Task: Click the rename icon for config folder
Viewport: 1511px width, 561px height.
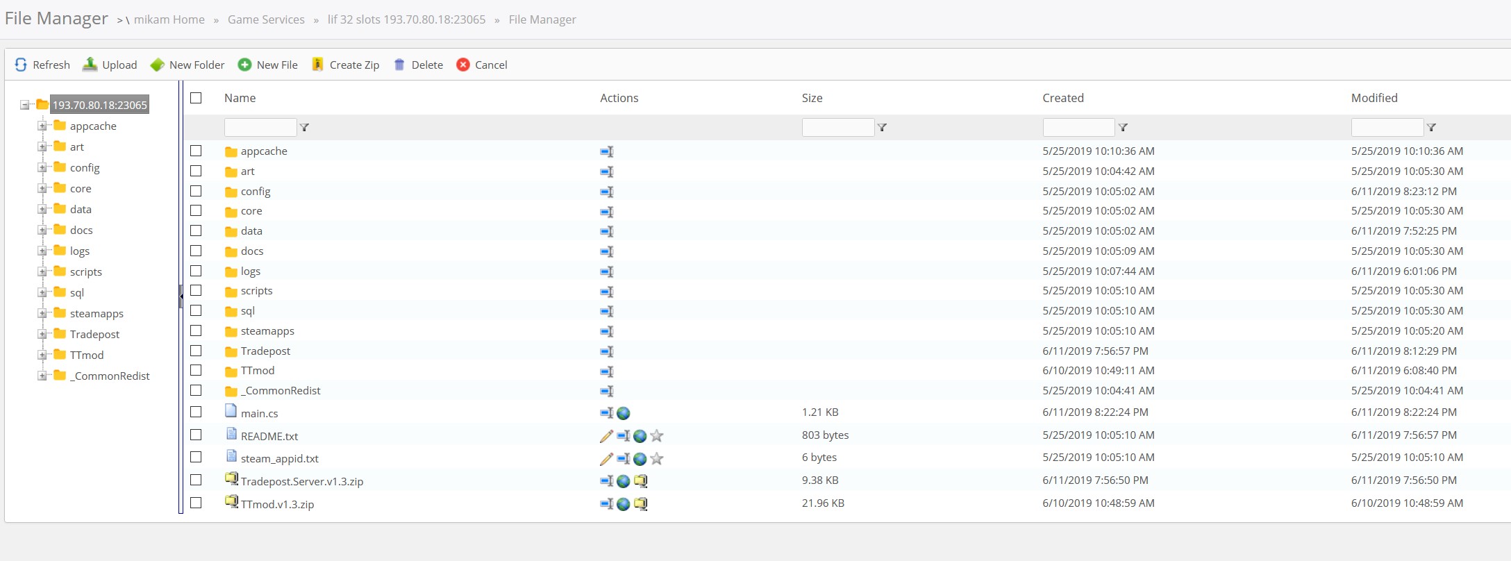Action: tap(607, 192)
